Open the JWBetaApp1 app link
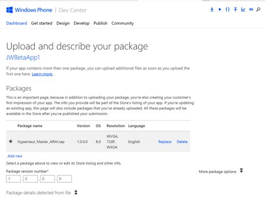This screenshot has width=265, height=201. point(23,57)
